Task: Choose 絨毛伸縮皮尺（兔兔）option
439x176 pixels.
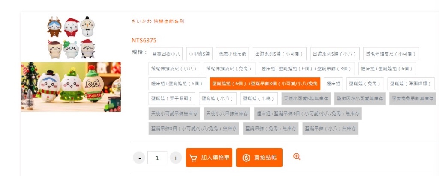Action: click(x=230, y=69)
